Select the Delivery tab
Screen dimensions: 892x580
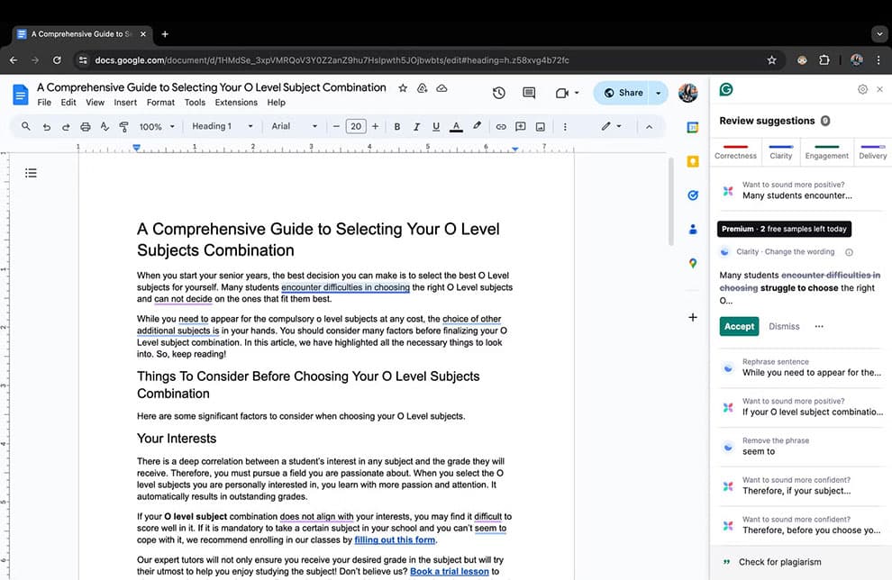pos(873,152)
